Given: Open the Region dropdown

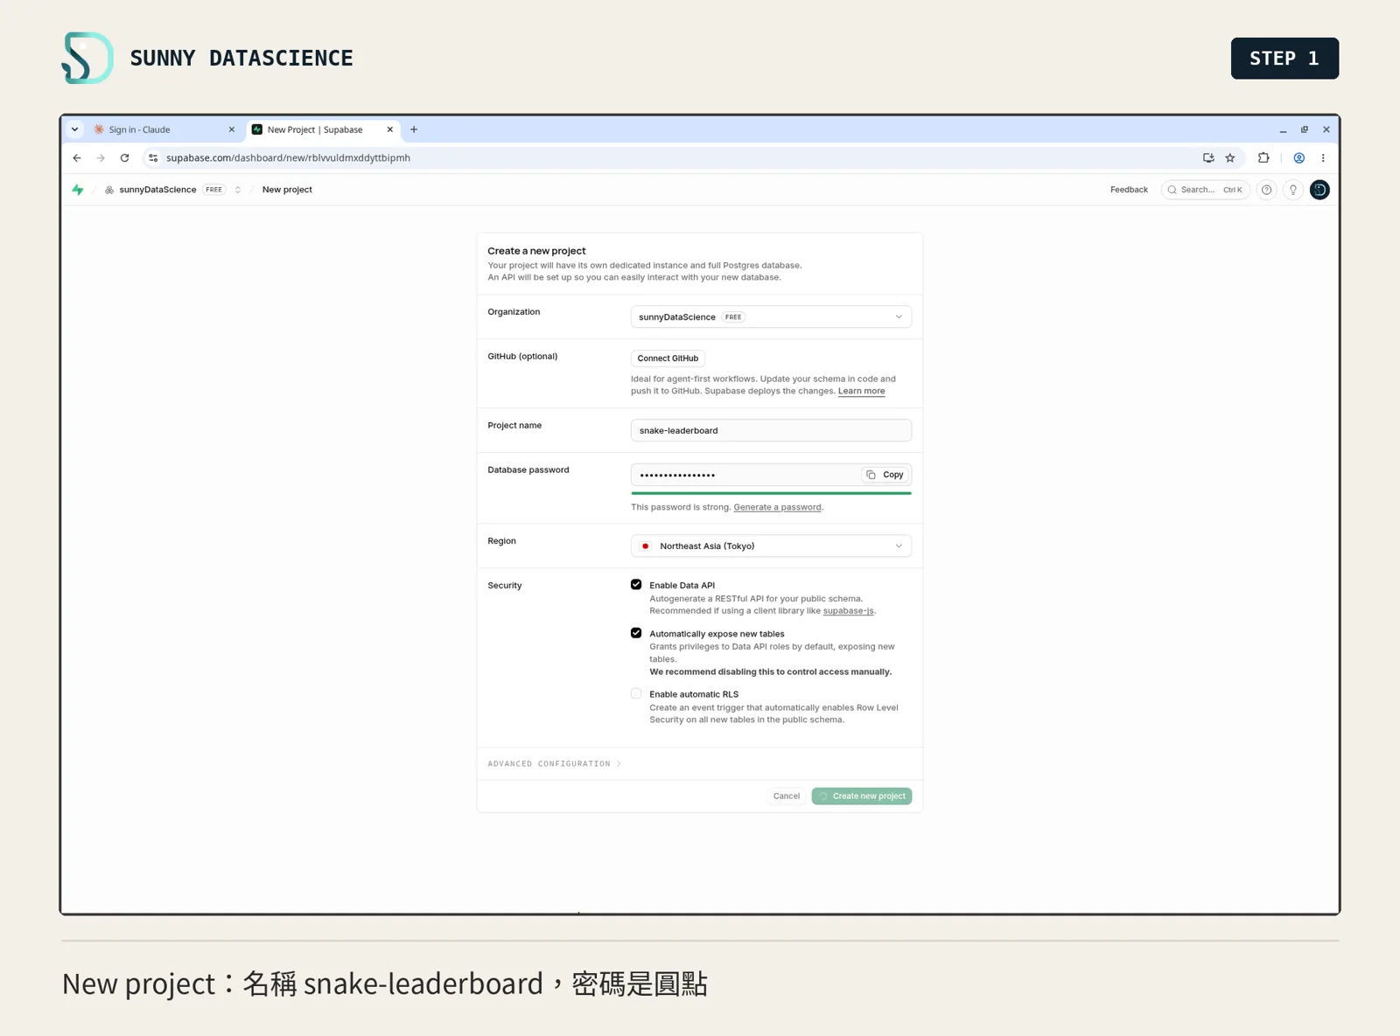Looking at the screenshot, I should tap(771, 546).
